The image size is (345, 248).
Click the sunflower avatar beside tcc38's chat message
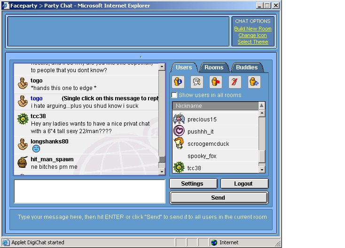[23, 119]
